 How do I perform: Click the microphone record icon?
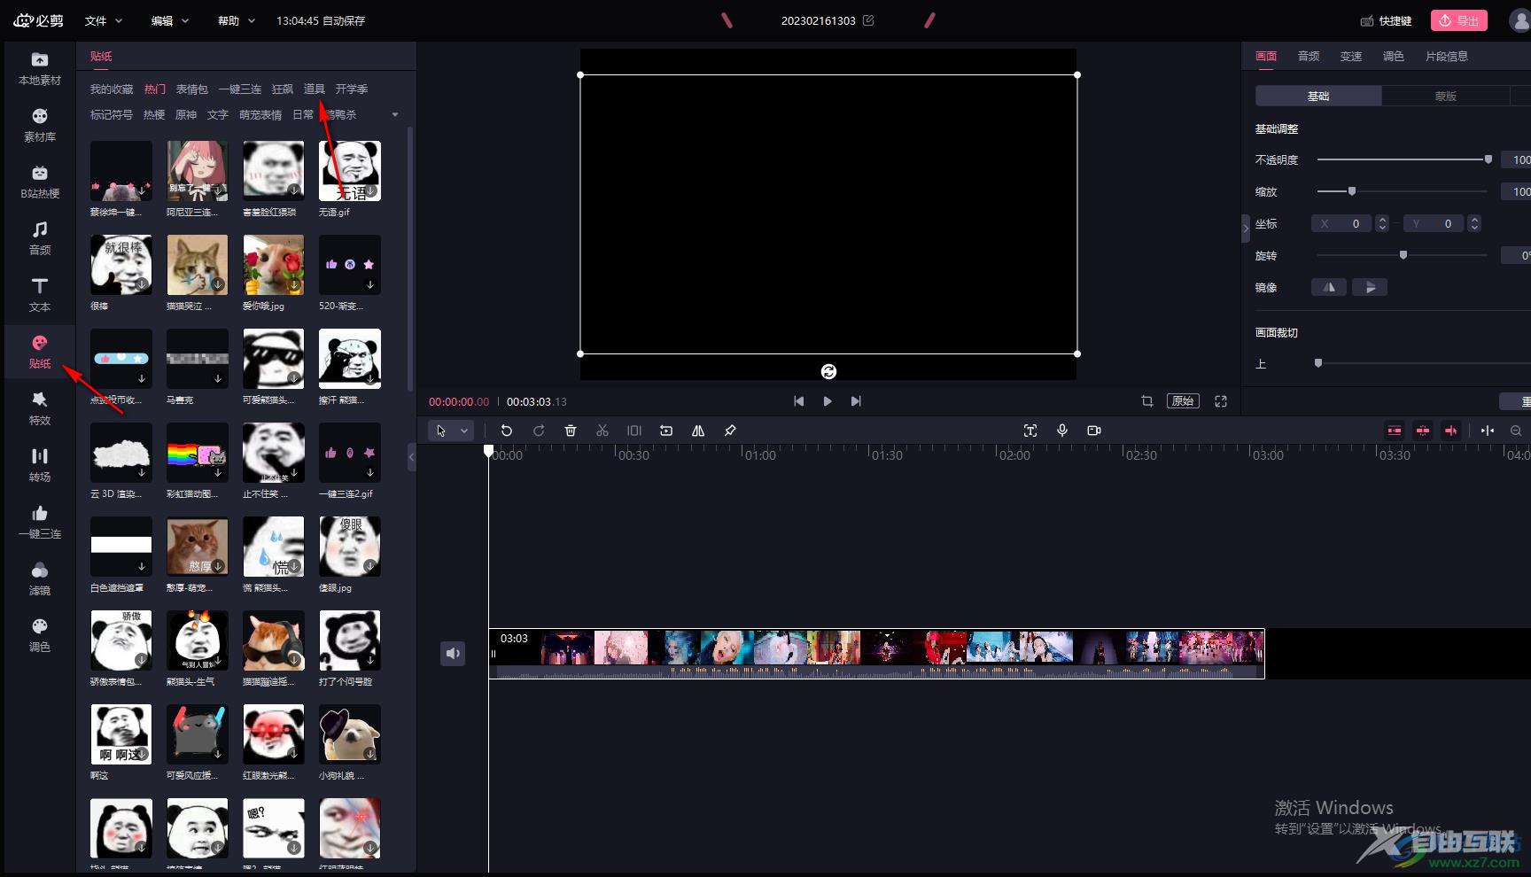tap(1062, 431)
